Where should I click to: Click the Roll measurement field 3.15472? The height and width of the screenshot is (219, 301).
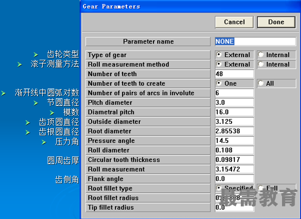point(234,169)
